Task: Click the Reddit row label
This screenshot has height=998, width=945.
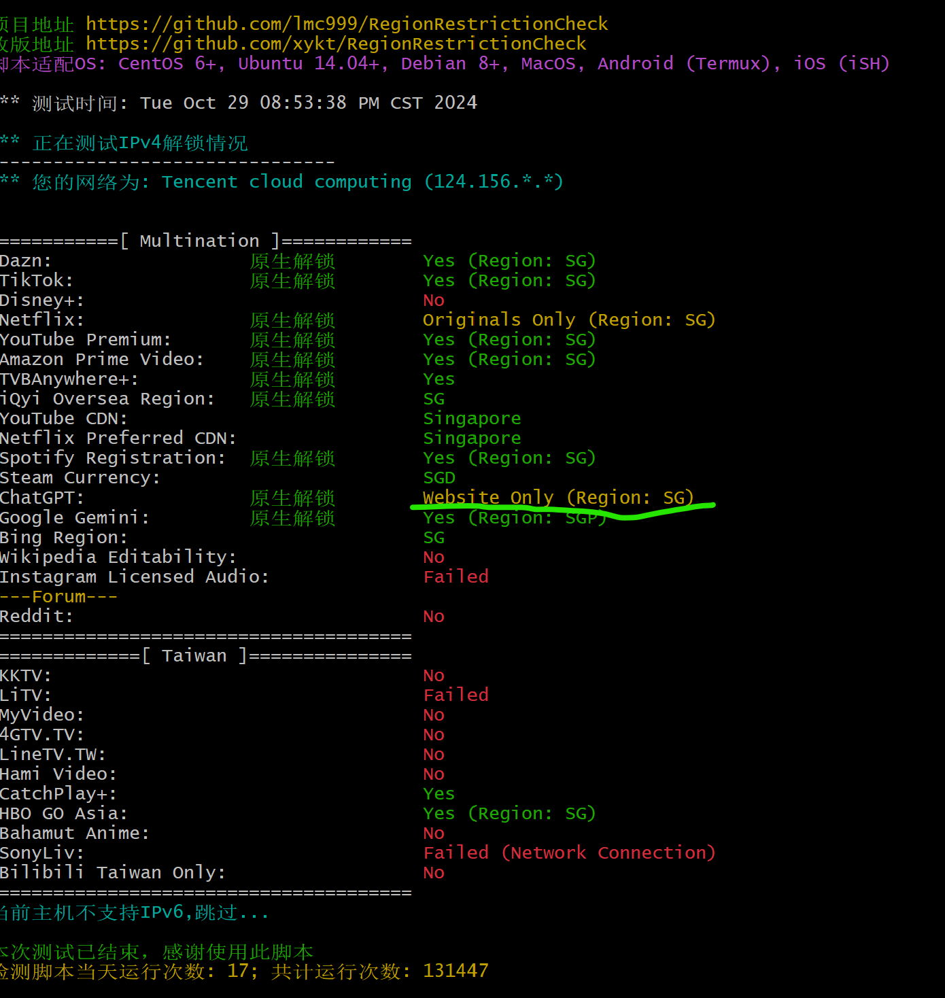Action: [37, 616]
